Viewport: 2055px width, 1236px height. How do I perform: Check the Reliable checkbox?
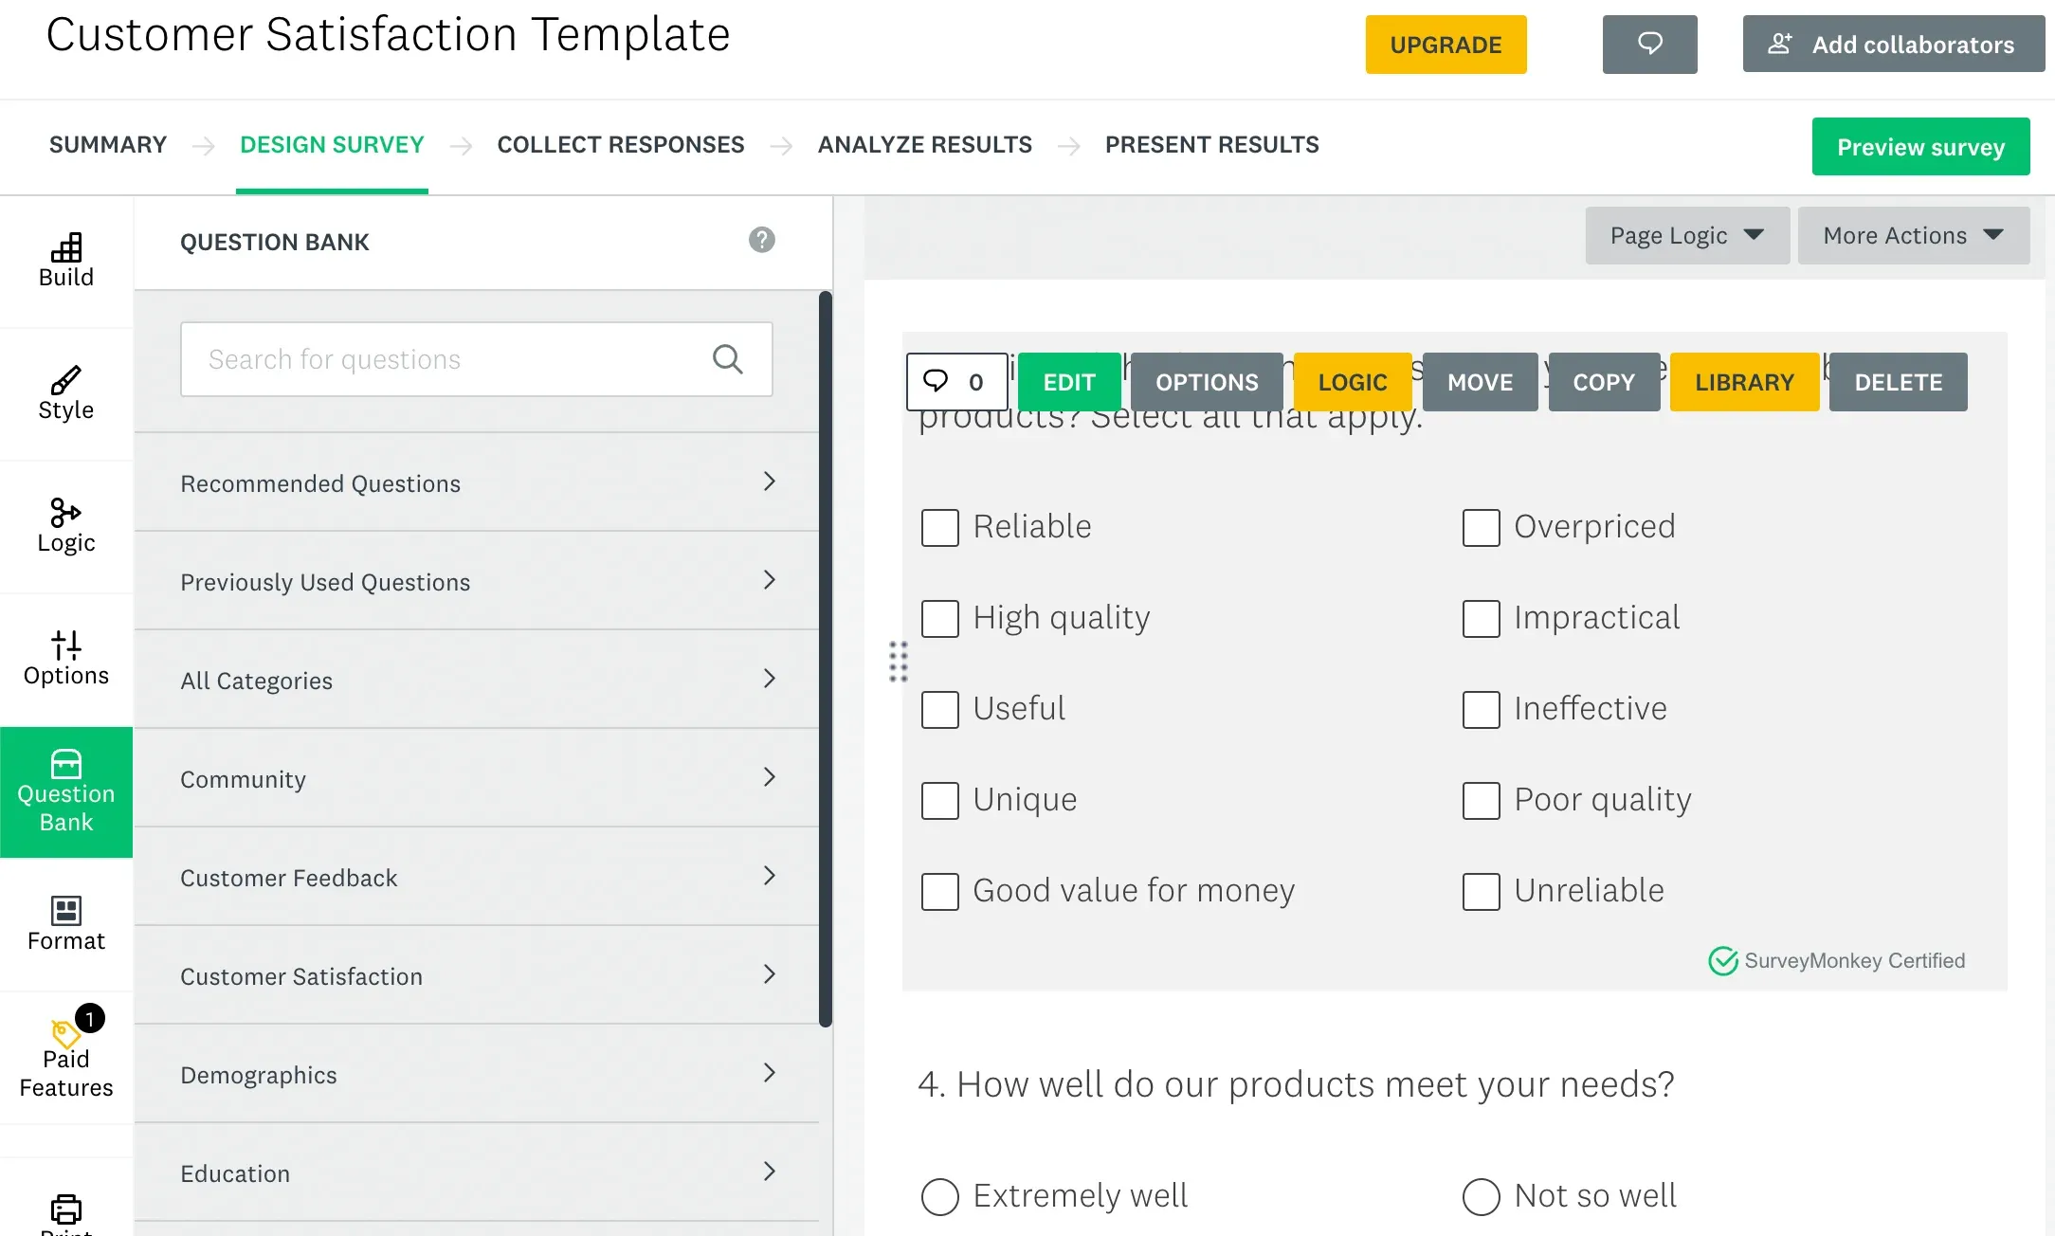pyautogui.click(x=939, y=527)
